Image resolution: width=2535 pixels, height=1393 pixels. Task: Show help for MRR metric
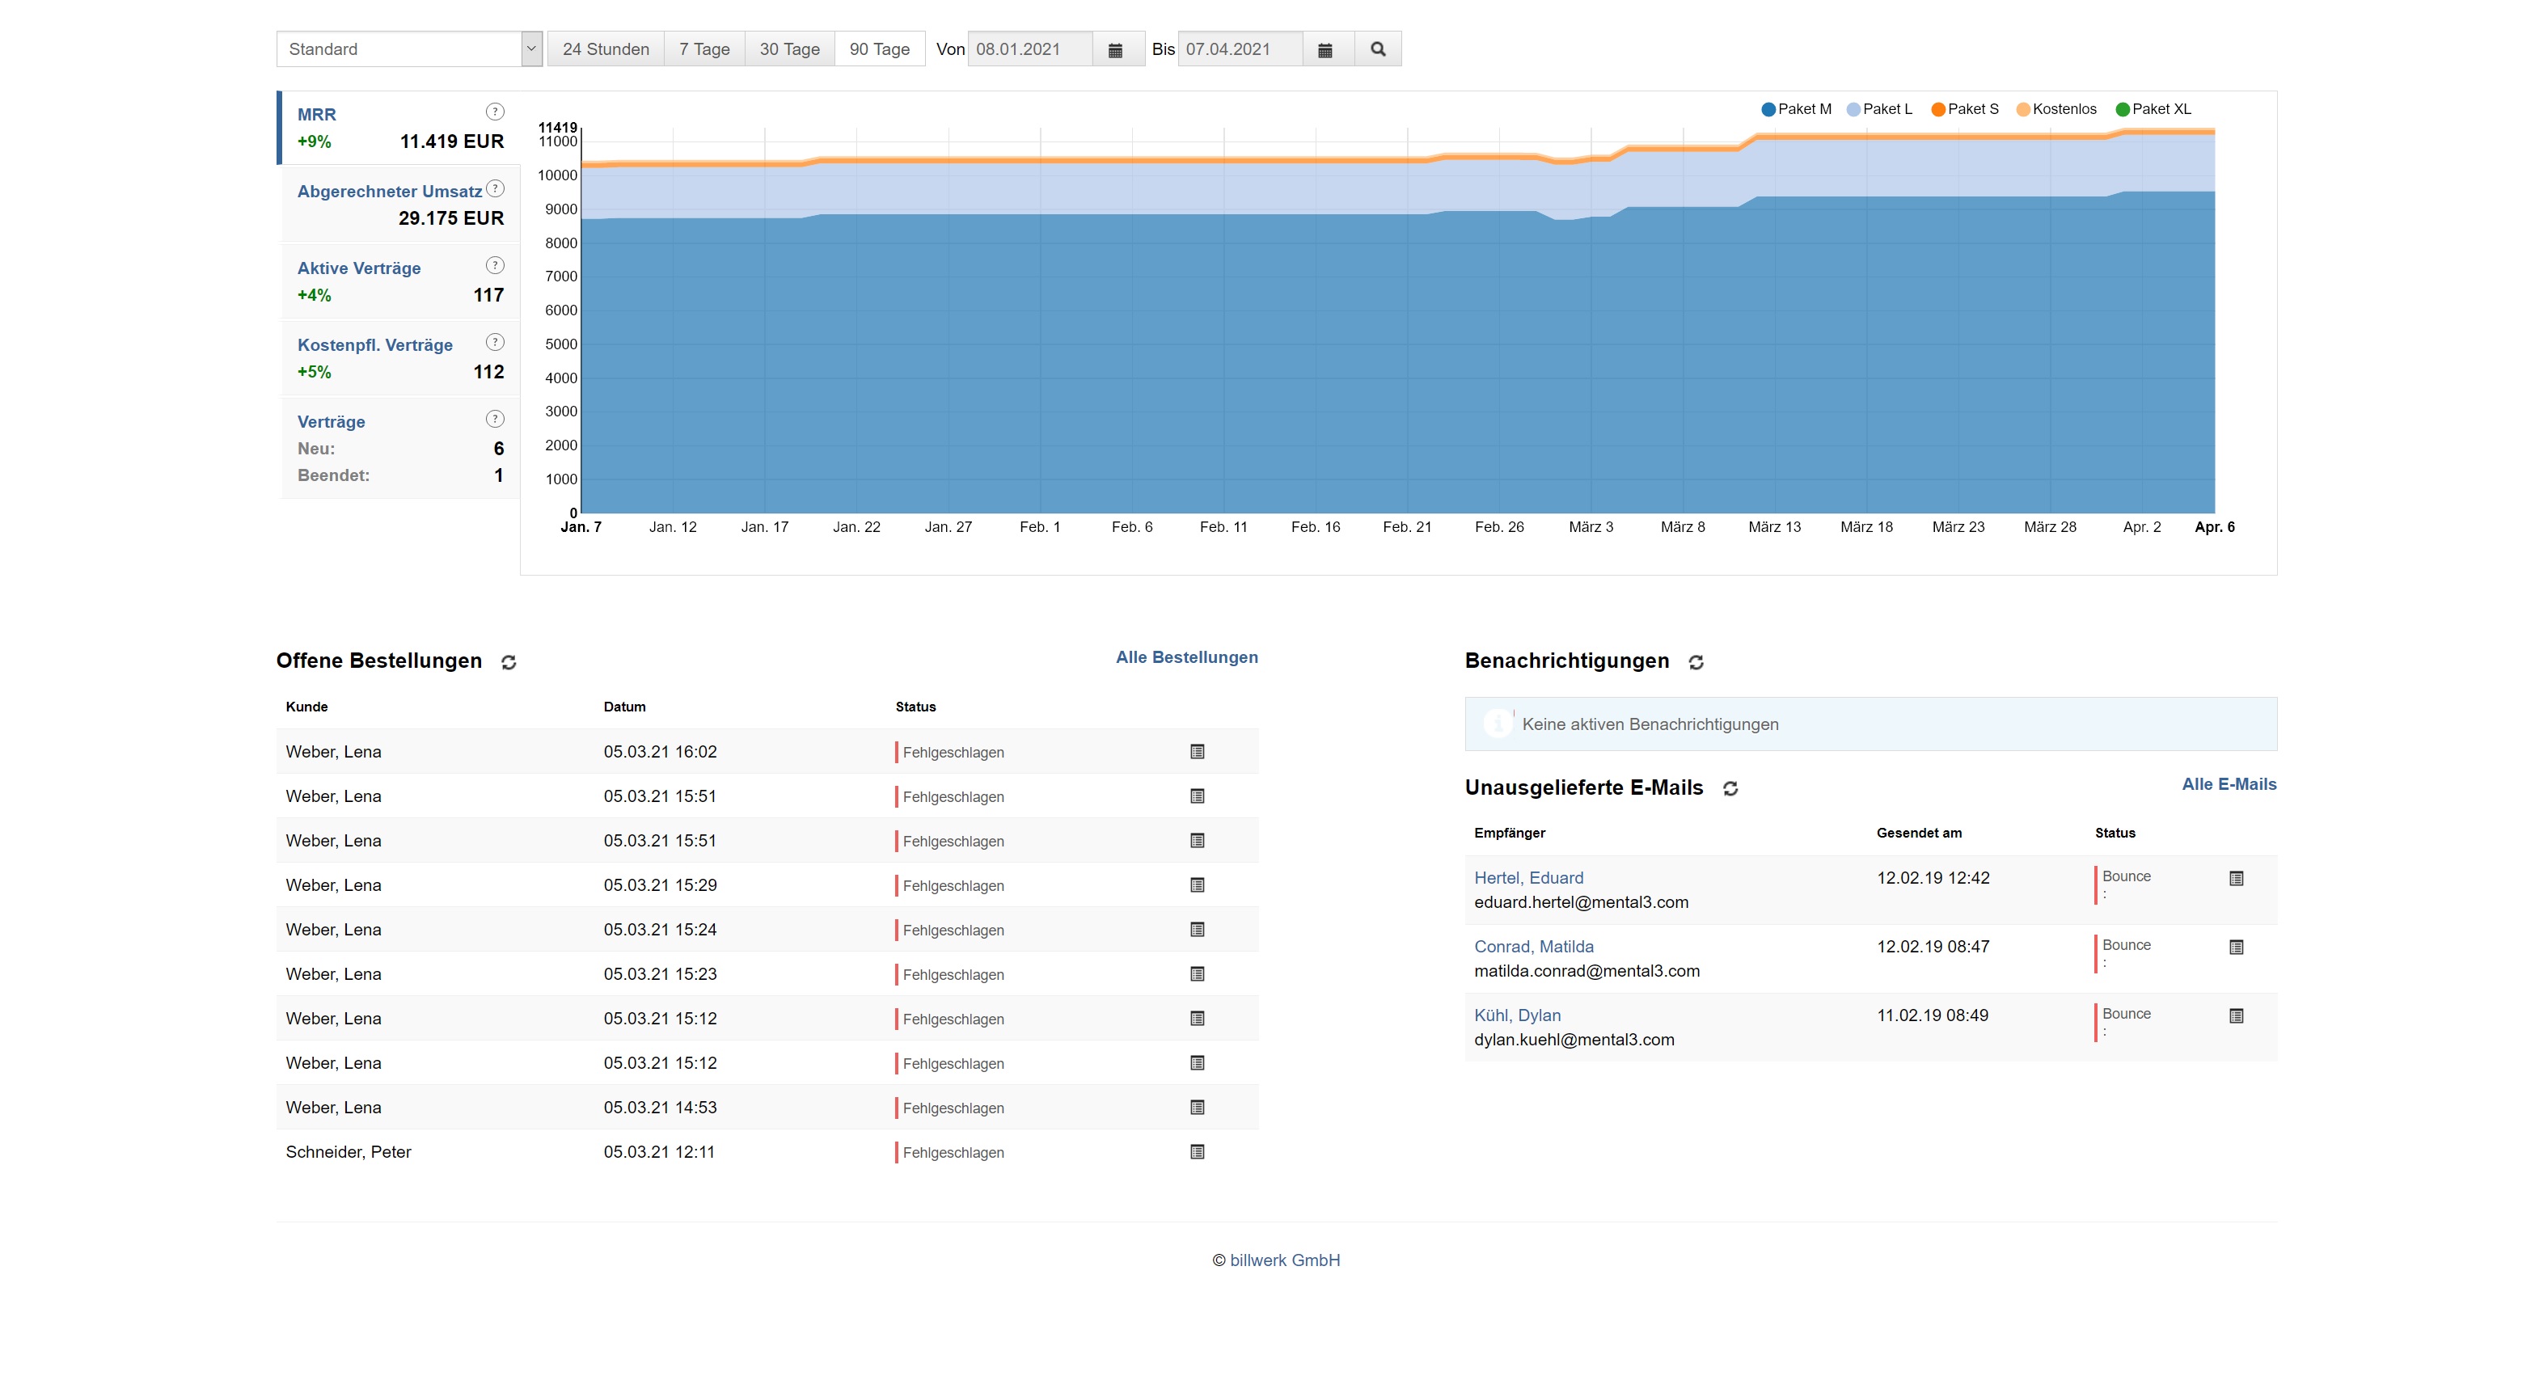[x=495, y=112]
